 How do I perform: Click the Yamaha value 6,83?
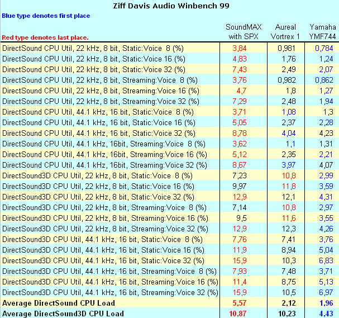[x=326, y=260]
